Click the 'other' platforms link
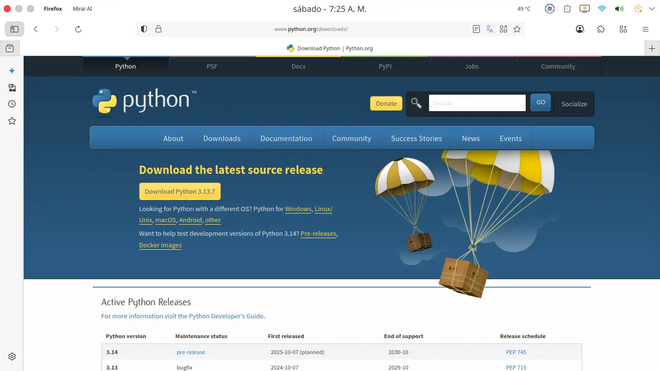The width and height of the screenshot is (660, 371). click(x=213, y=220)
